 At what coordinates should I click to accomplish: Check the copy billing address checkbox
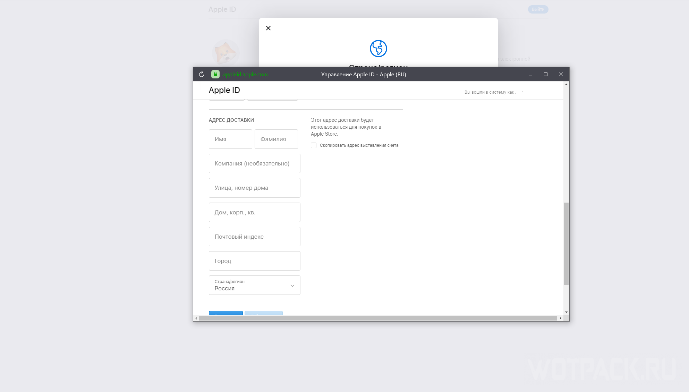coord(314,145)
